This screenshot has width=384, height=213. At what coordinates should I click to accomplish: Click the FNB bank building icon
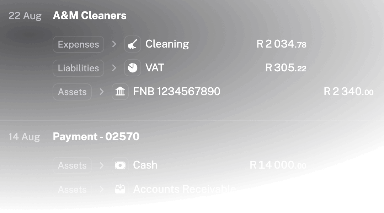[120, 92]
